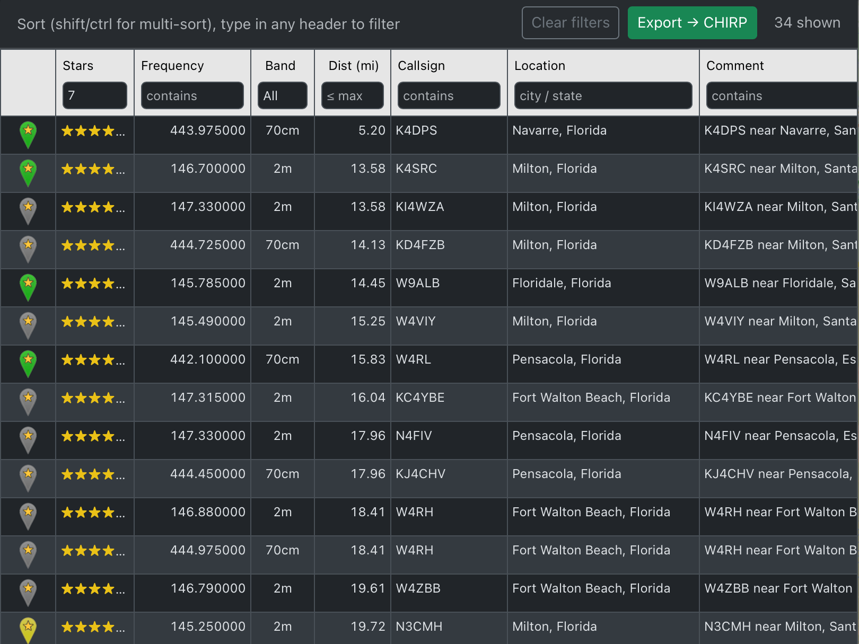
Task: Open the Band filter dropdown
Action: coord(282,95)
